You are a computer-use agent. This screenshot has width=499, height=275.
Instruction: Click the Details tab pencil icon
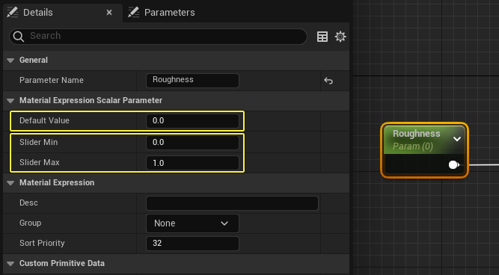tap(13, 13)
